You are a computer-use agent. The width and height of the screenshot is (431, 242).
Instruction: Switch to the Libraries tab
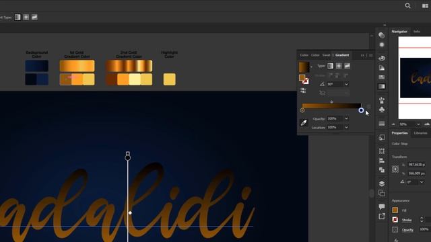pos(420,133)
